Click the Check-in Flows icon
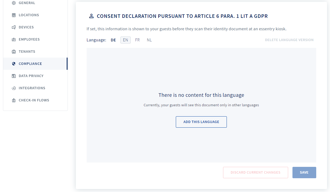330x192 pixels. tap(14, 100)
